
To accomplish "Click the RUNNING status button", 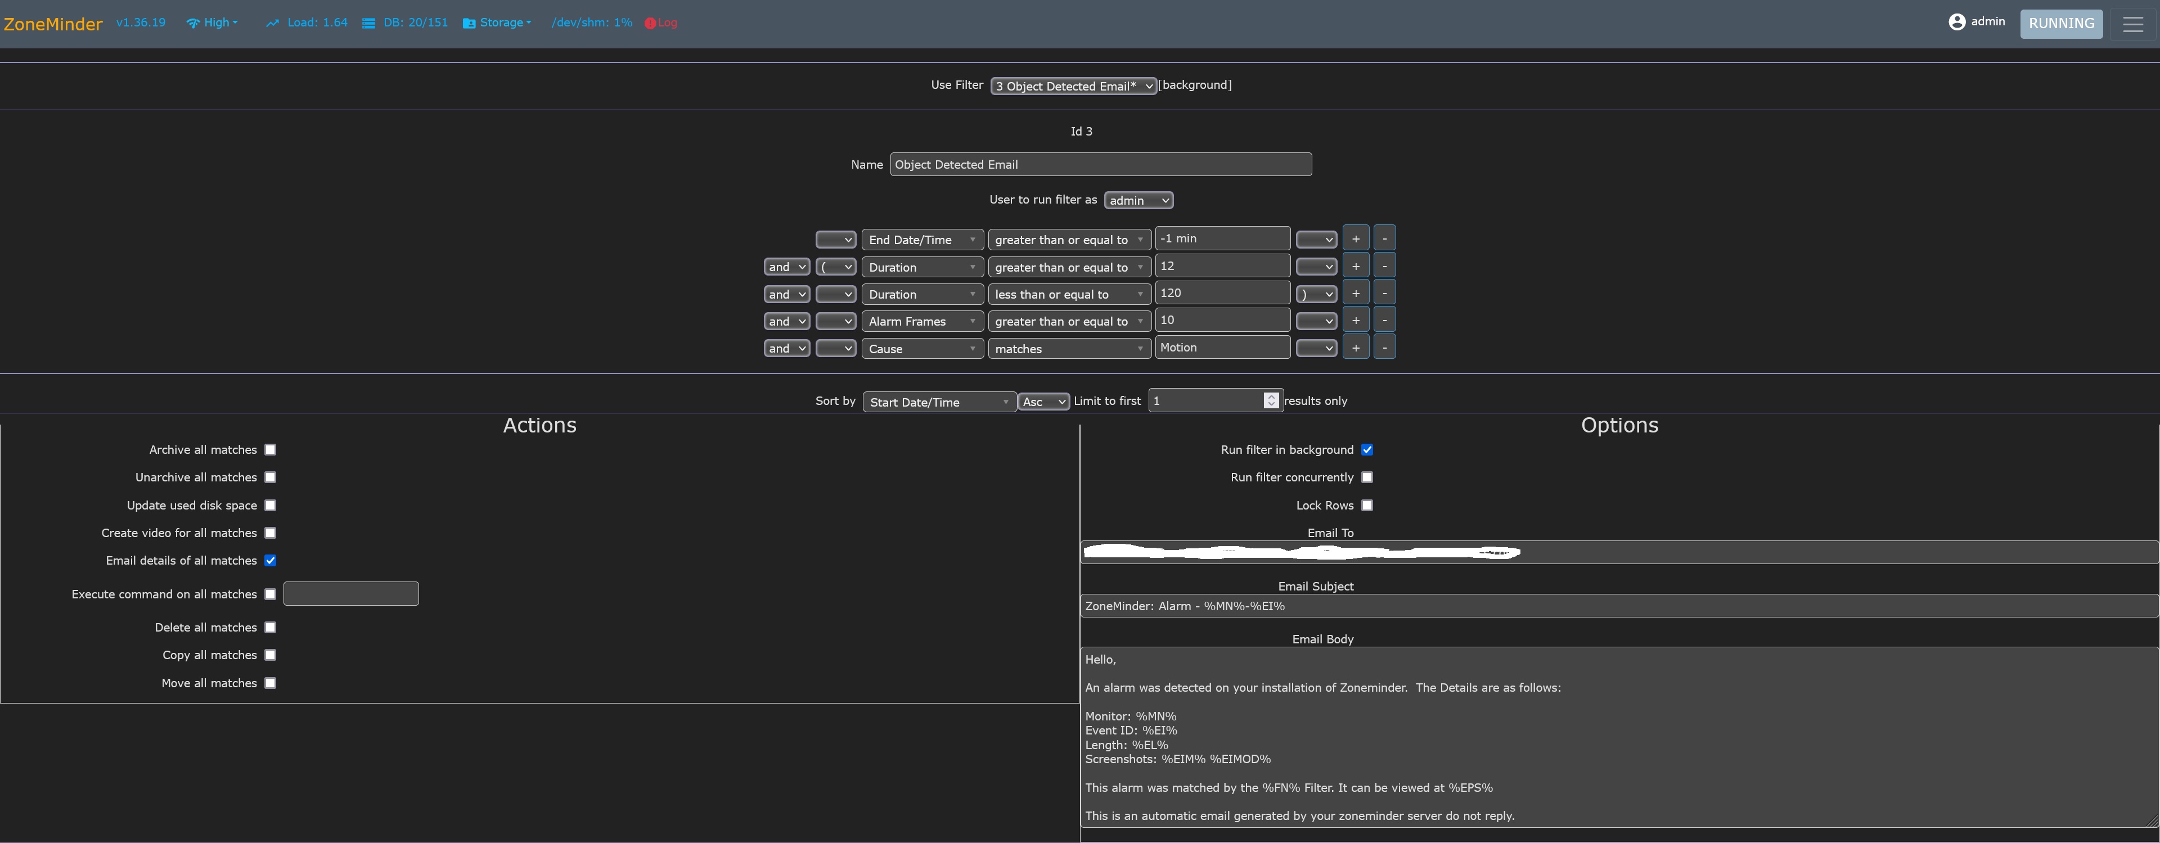I will (x=2061, y=24).
